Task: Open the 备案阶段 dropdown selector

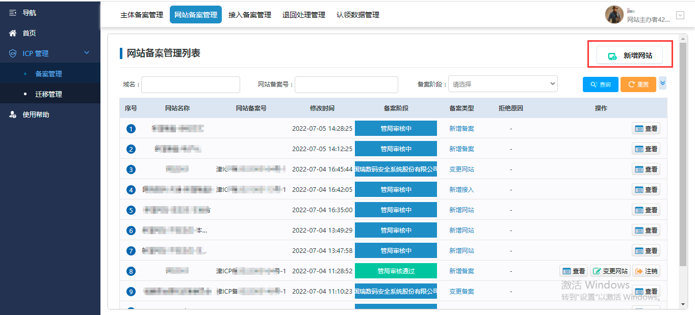Action: click(x=502, y=84)
